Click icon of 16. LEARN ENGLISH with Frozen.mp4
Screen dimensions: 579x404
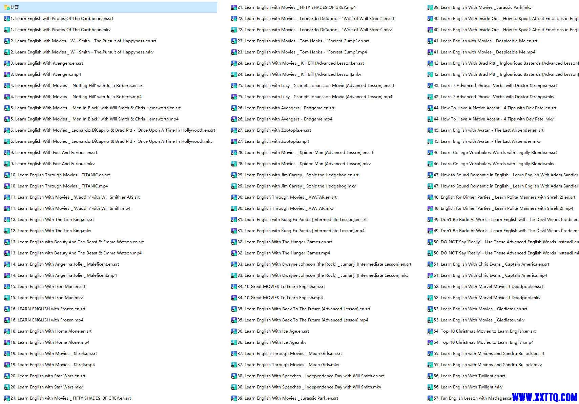pyautogui.click(x=7, y=320)
